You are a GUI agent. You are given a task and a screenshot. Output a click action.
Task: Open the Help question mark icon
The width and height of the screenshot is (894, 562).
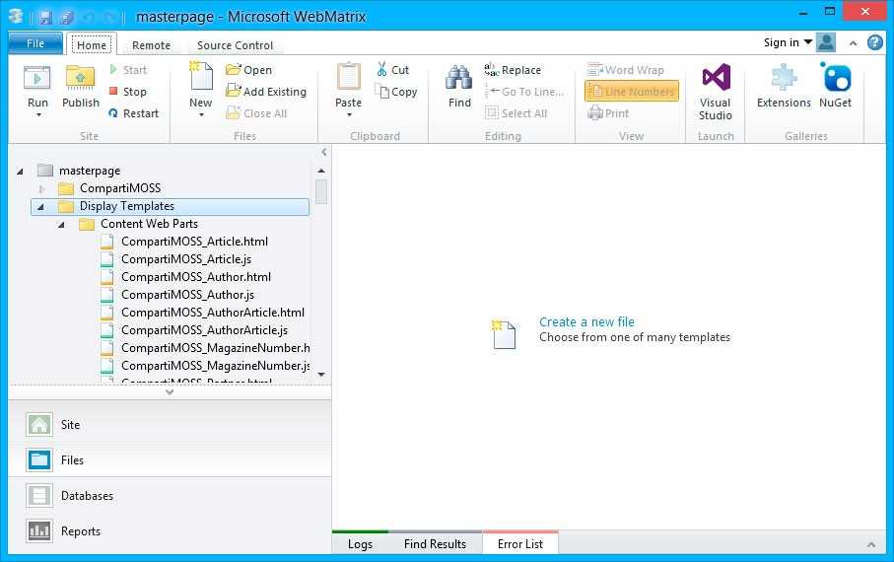(x=875, y=42)
